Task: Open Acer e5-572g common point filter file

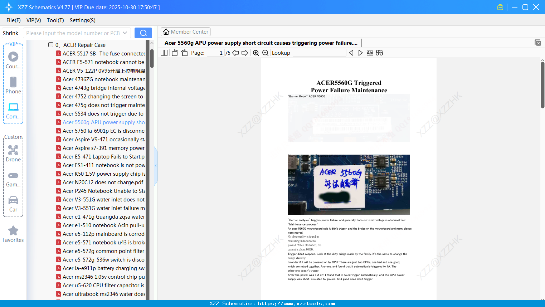Action: coord(101,251)
